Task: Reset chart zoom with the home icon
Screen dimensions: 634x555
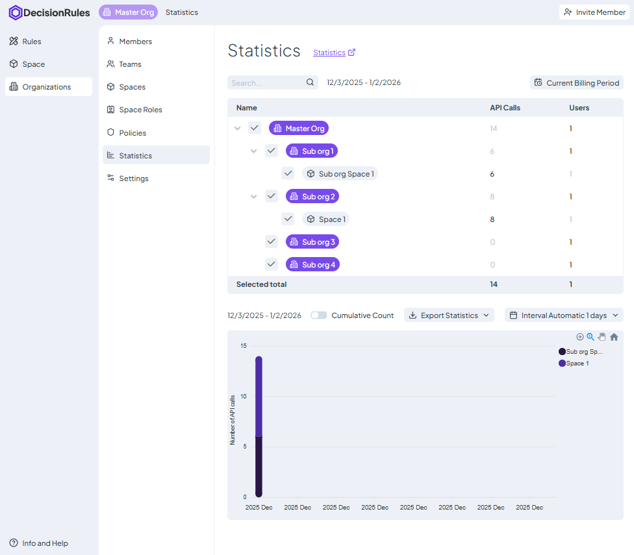Action: [614, 337]
